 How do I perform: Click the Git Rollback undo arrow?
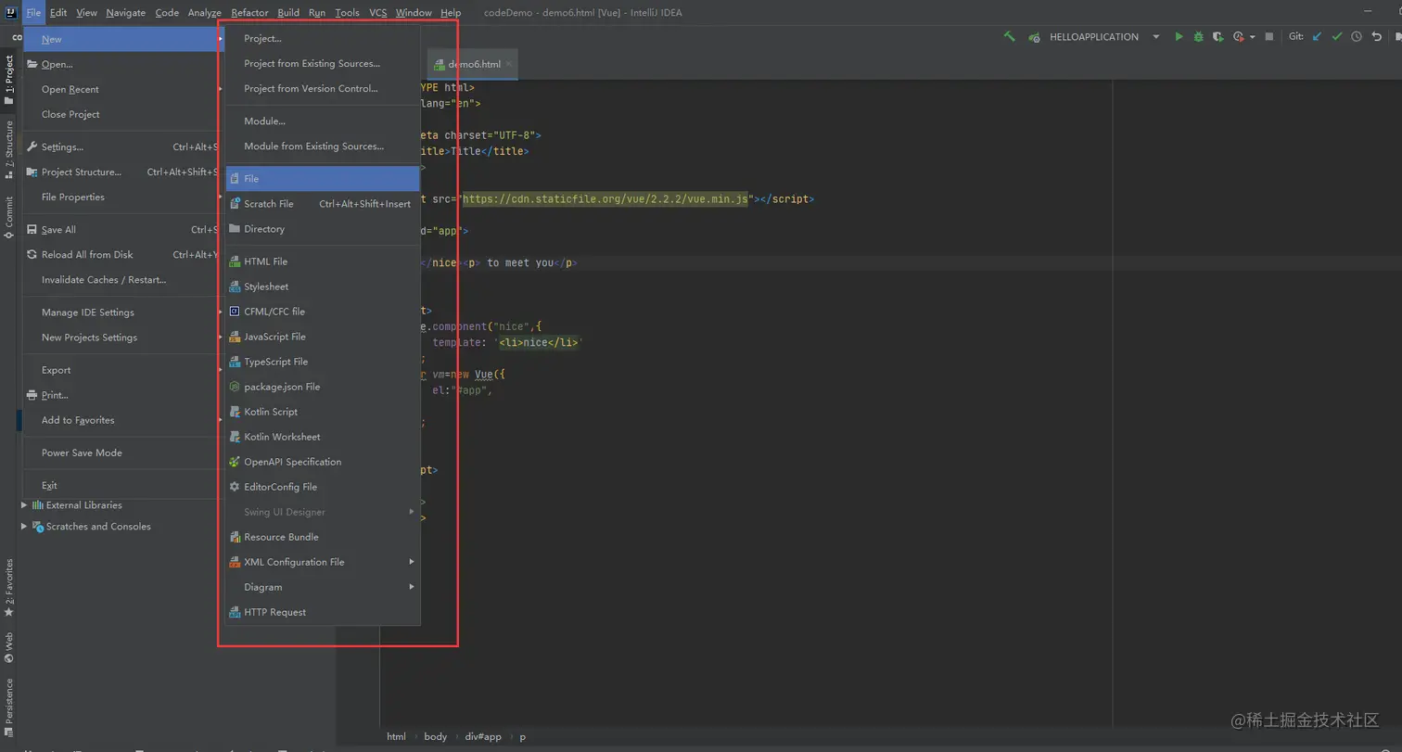(x=1376, y=37)
